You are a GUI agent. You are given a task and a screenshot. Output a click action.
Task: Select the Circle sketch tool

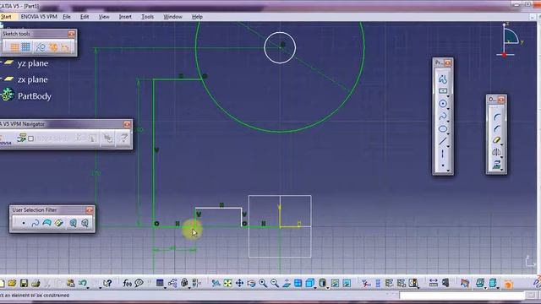tap(443, 104)
